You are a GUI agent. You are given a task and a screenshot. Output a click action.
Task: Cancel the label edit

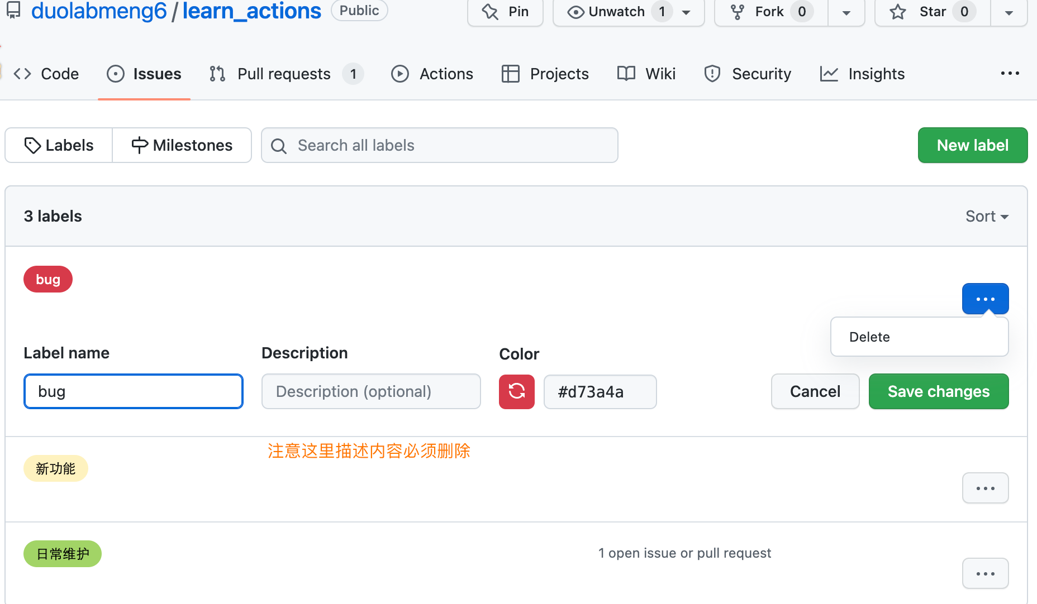(815, 391)
